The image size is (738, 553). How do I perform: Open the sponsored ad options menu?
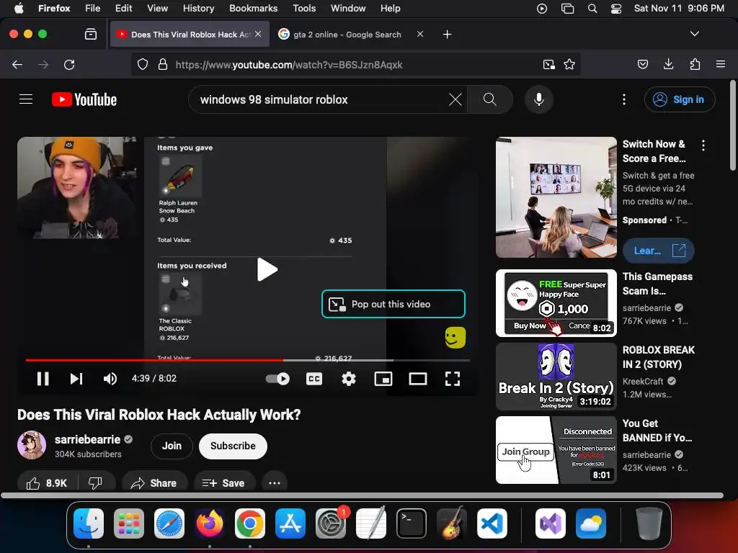(703, 145)
